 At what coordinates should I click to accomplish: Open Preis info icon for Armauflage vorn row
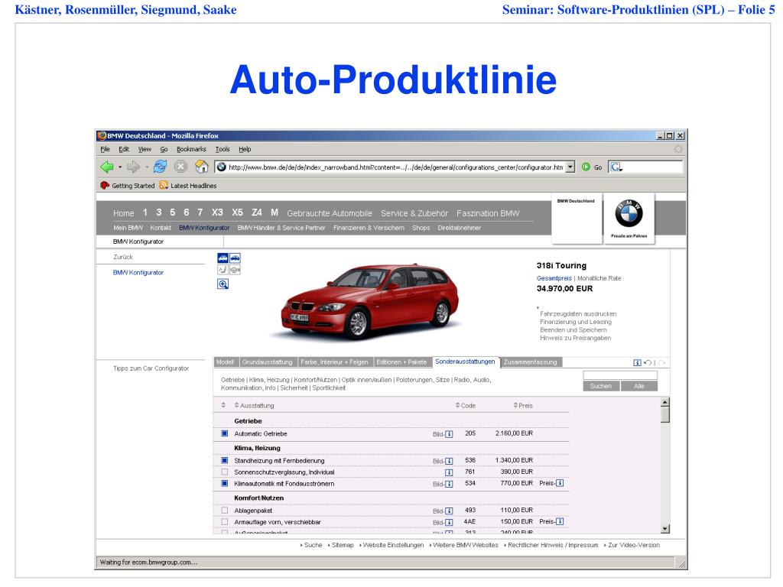(x=560, y=521)
